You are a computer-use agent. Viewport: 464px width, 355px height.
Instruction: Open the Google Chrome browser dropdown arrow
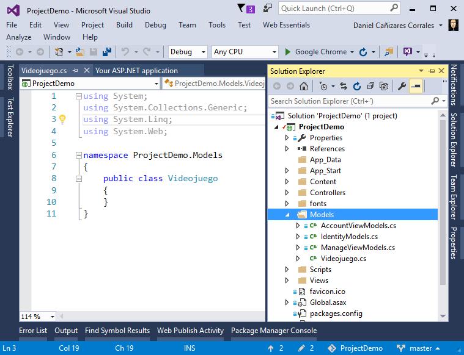(x=352, y=52)
